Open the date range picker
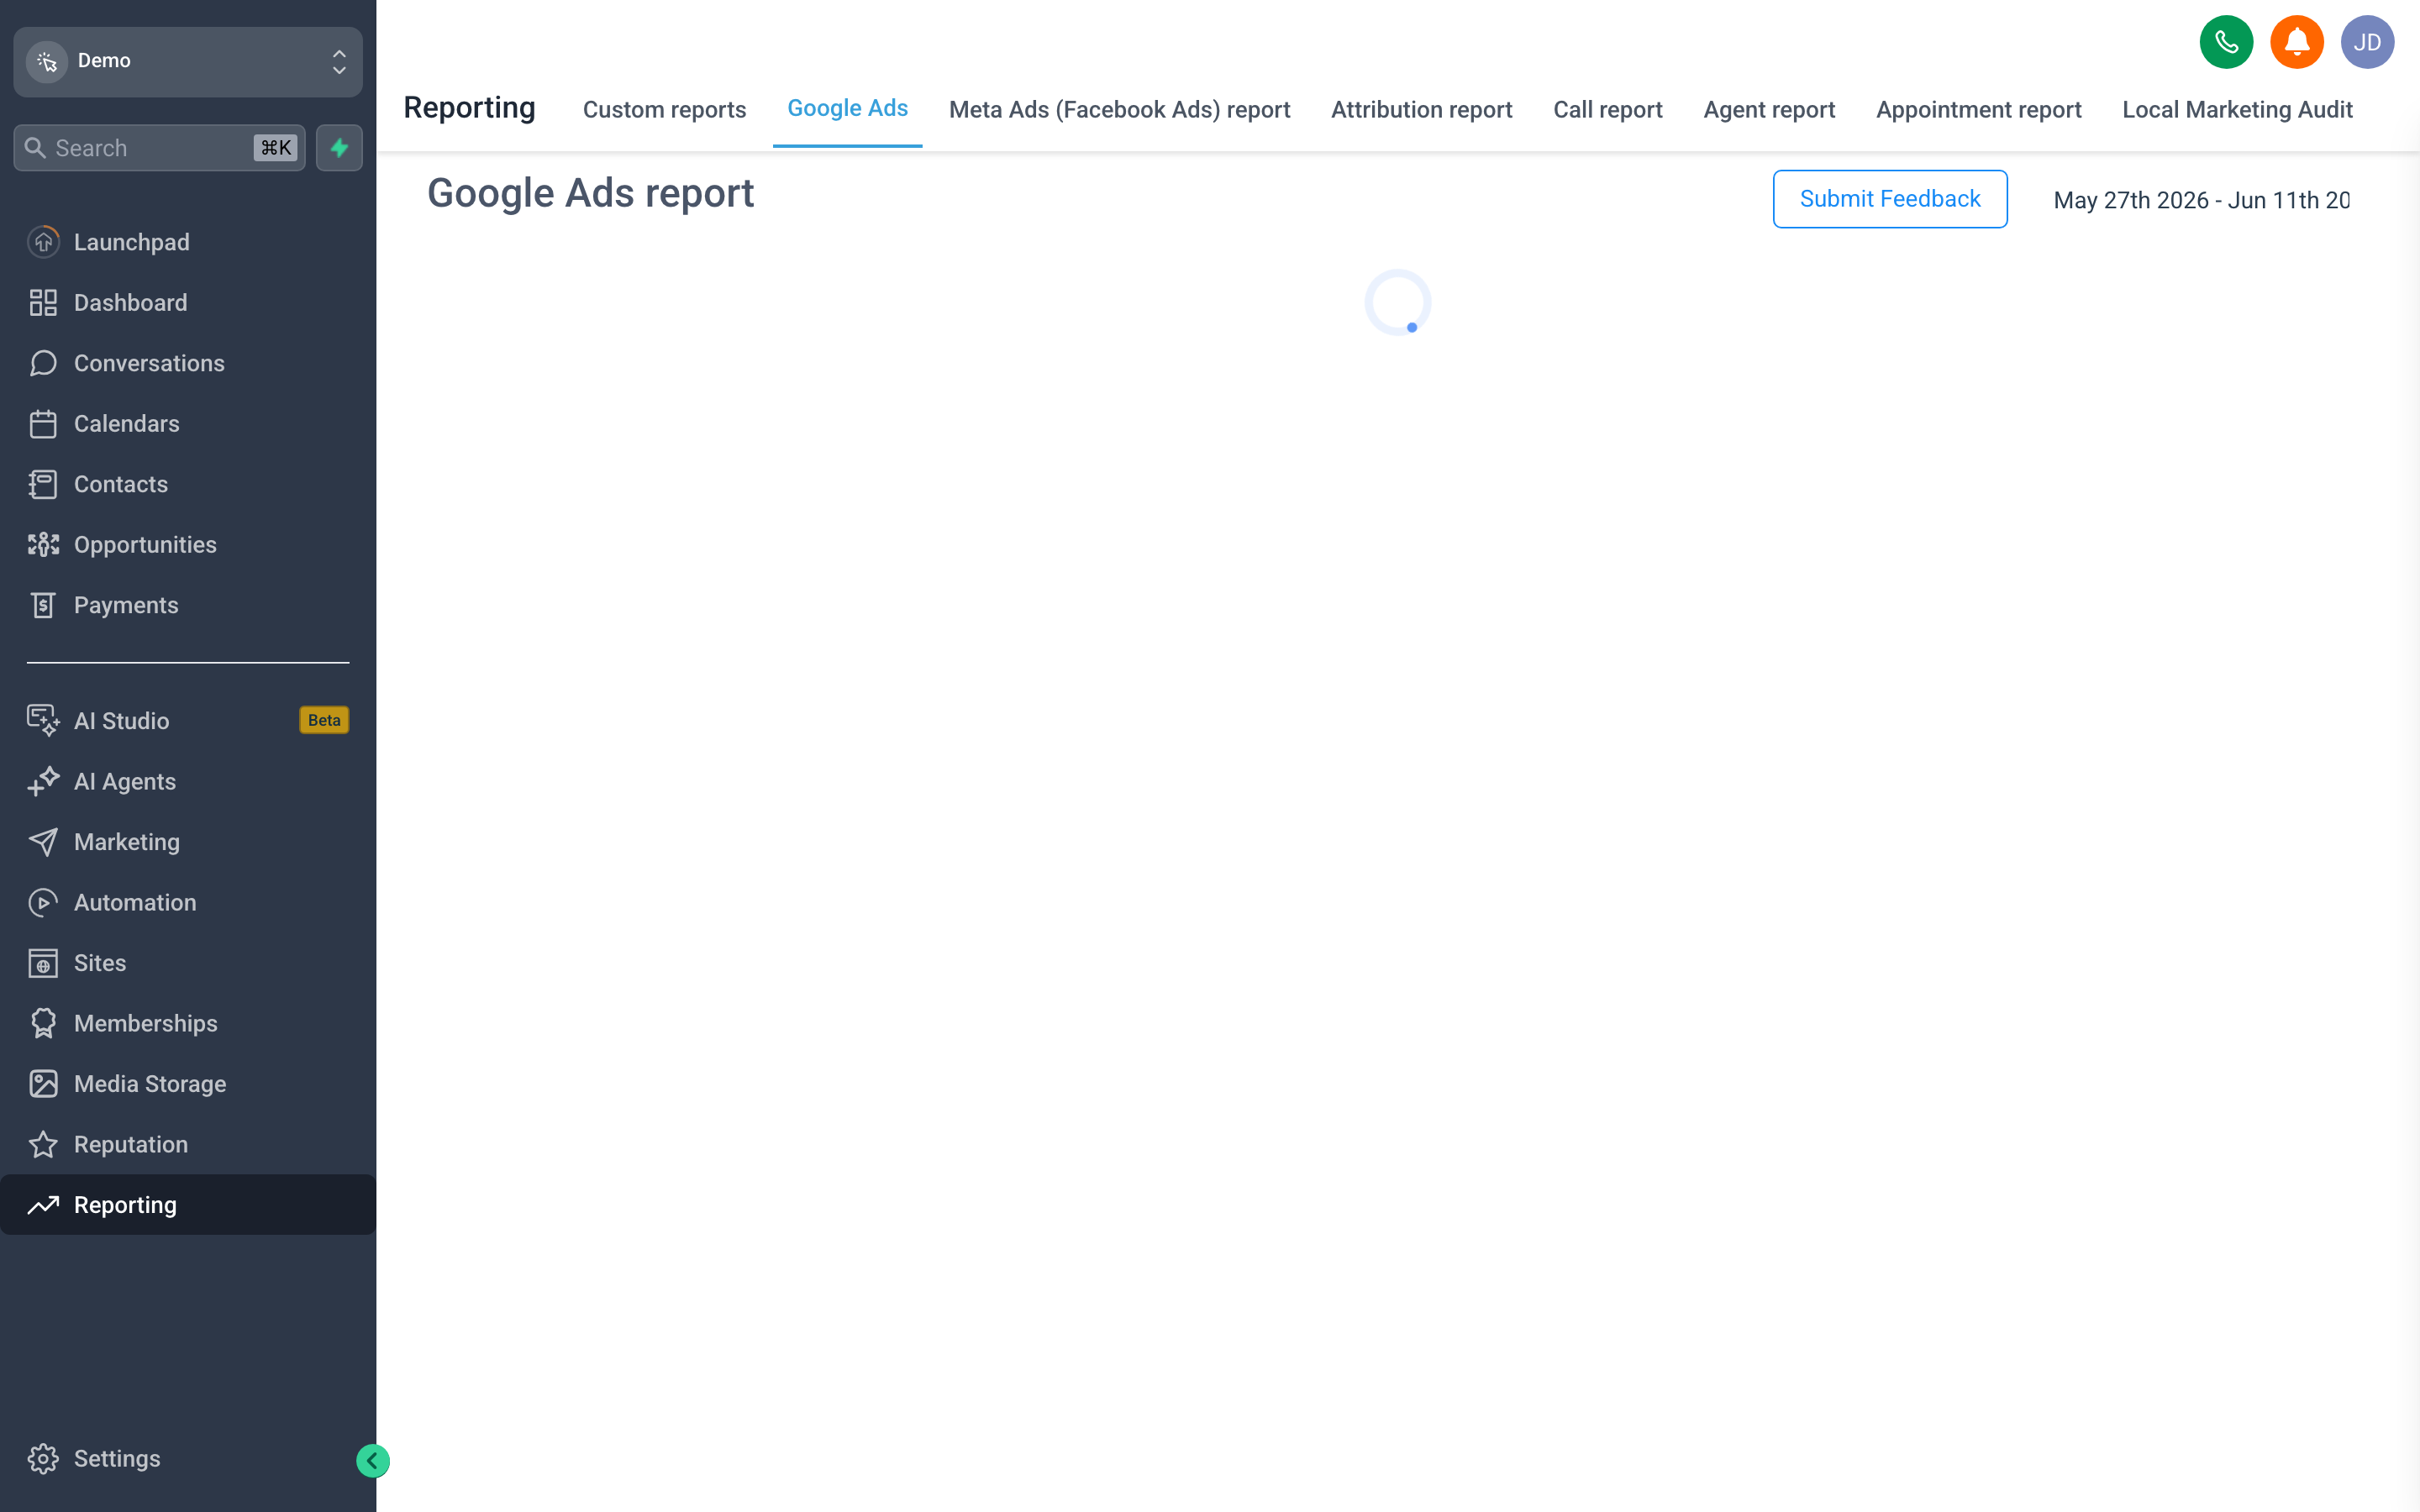Viewport: 2420px width, 1512px height. (2201, 200)
